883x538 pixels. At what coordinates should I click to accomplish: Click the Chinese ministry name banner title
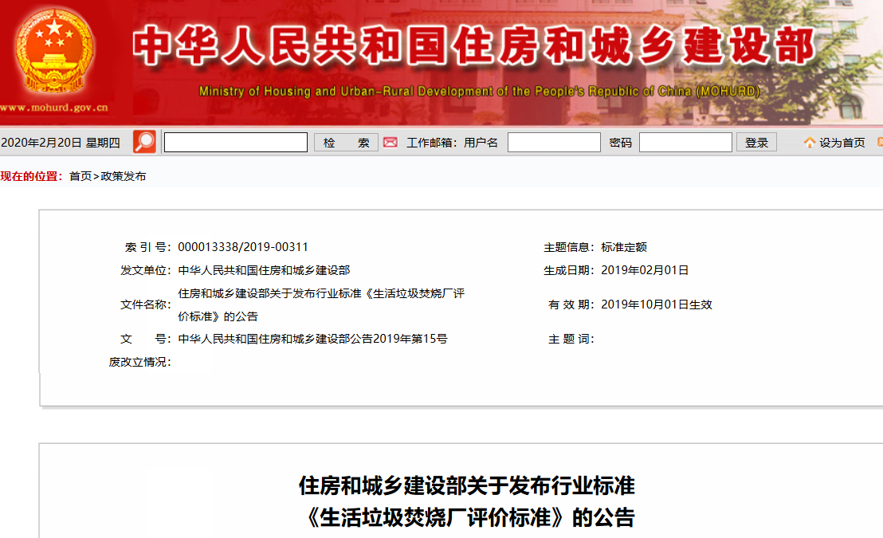(473, 46)
